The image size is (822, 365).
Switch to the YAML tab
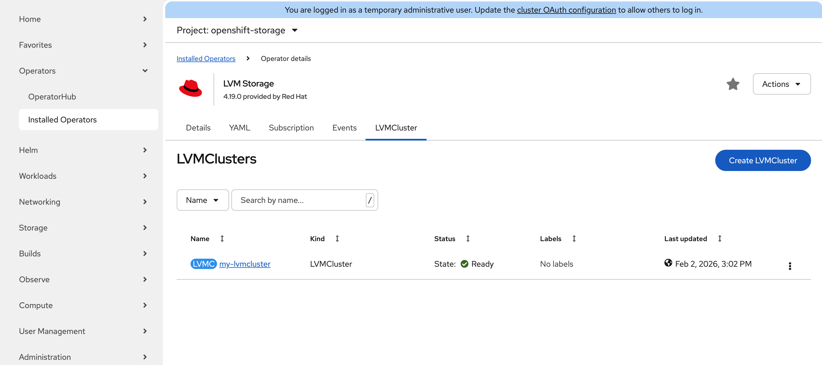[x=240, y=128]
